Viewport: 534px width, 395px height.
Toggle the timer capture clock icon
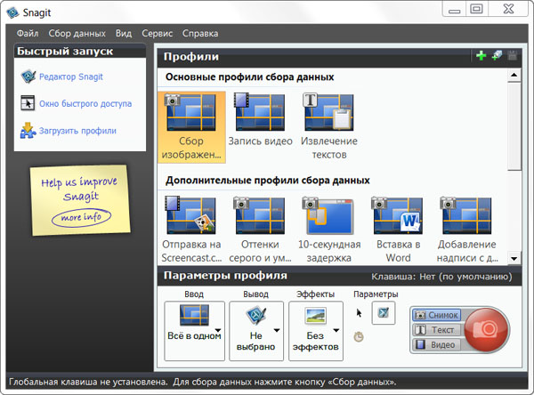359,337
